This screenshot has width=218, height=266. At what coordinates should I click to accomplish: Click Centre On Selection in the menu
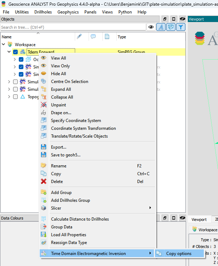point(69,82)
